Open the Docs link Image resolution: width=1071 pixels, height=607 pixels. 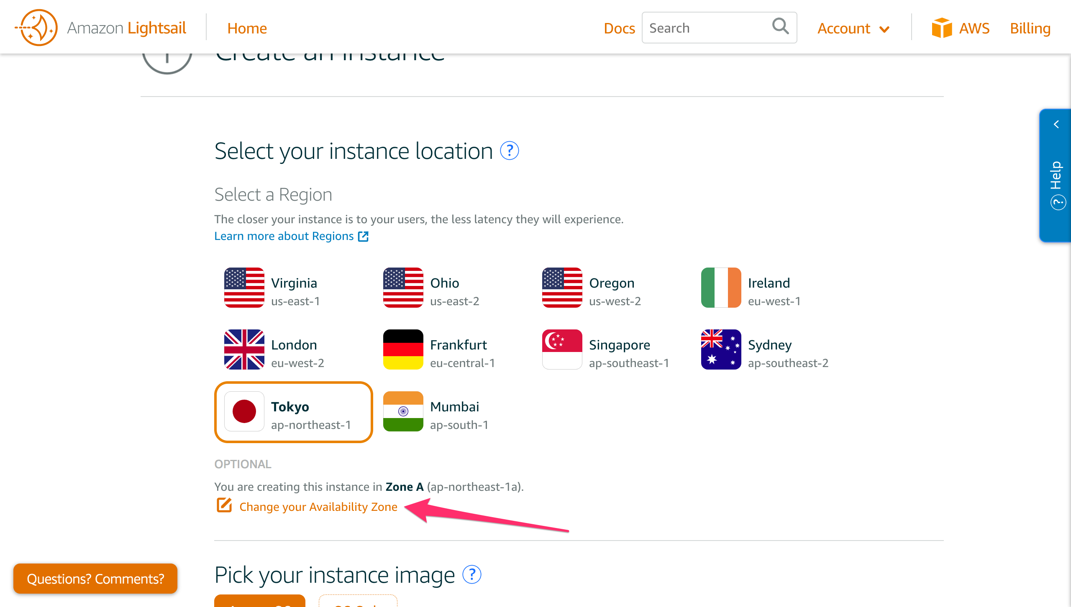click(619, 28)
